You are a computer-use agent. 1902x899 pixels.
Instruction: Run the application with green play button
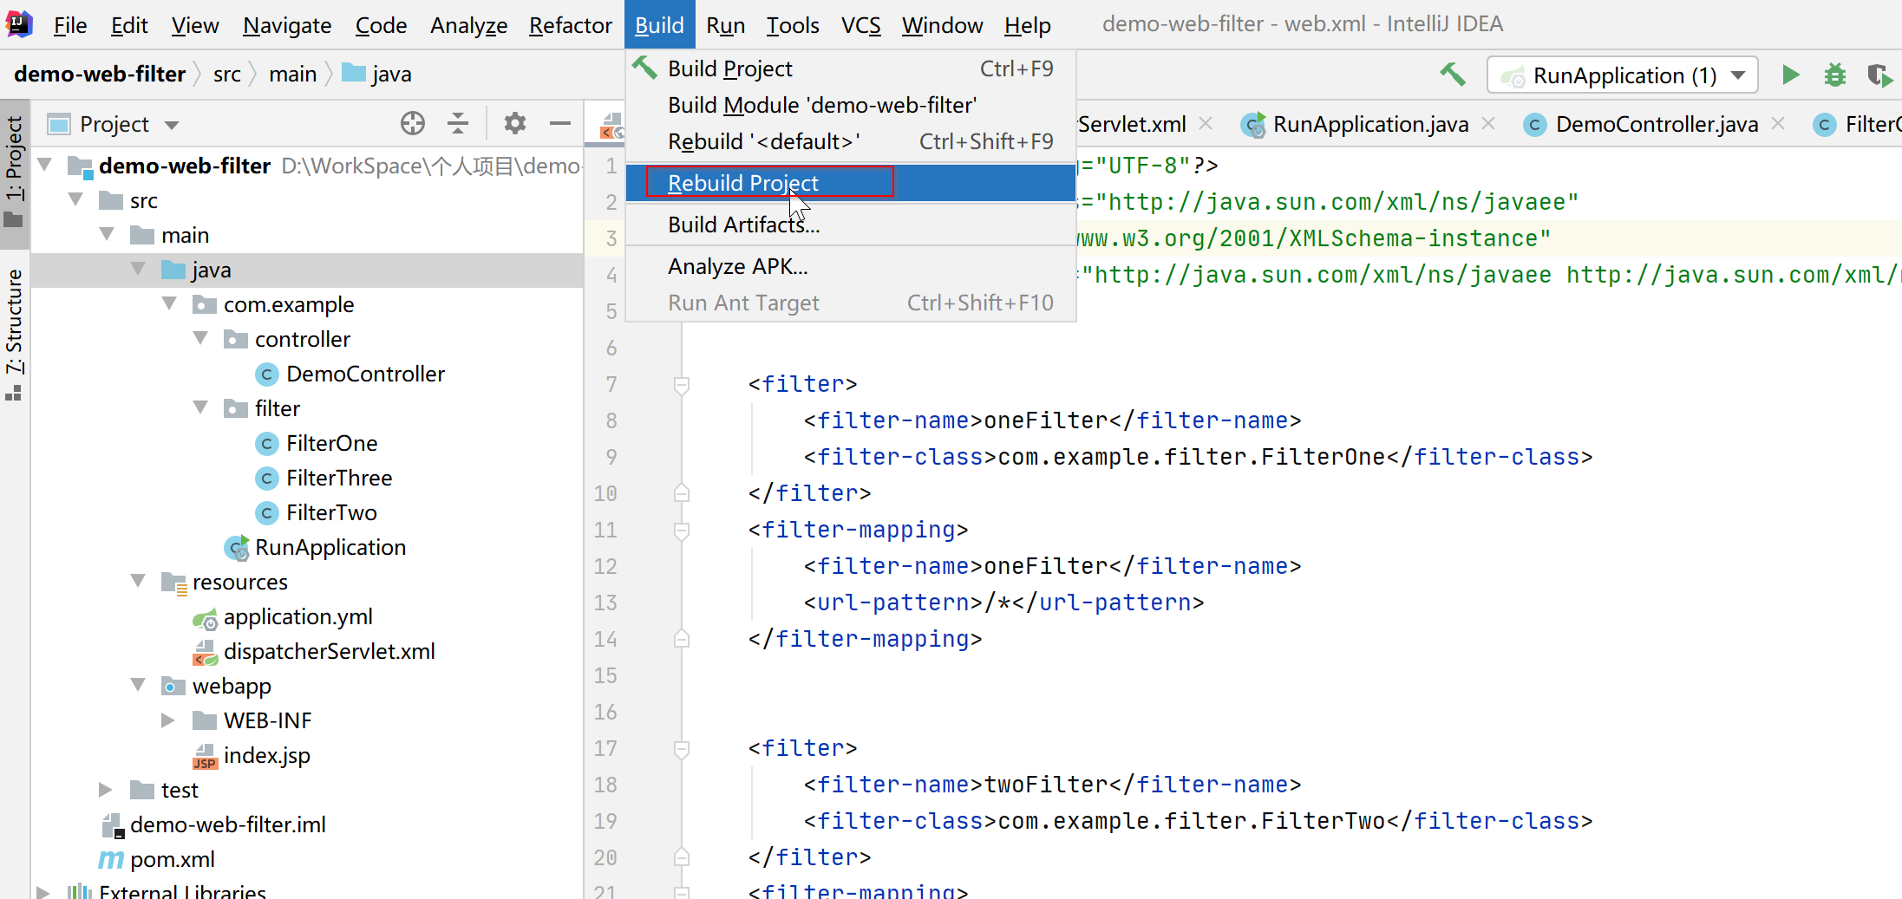(x=1791, y=75)
